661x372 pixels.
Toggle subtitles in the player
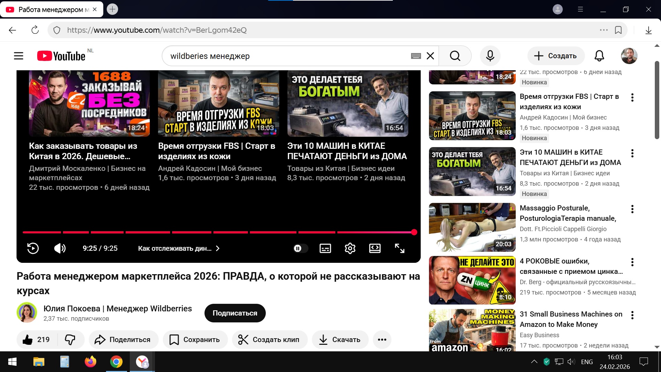pos(325,248)
